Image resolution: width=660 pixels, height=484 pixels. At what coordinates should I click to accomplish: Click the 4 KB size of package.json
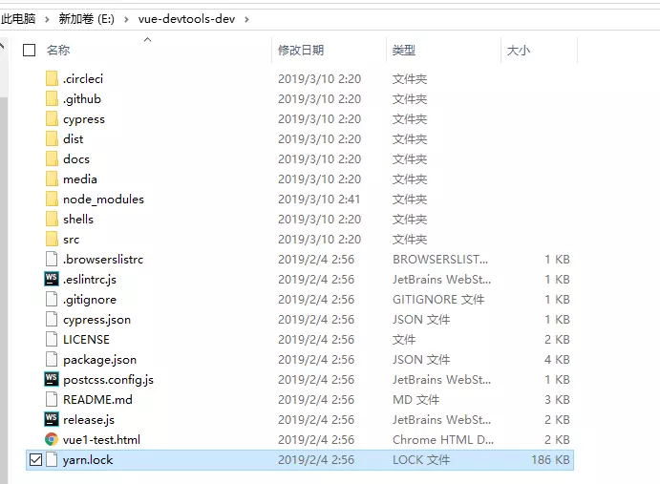click(x=557, y=360)
